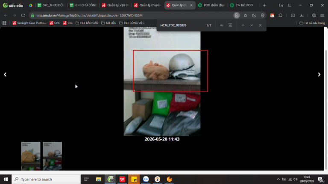
Task: Reload the current page
Action: (23, 15)
